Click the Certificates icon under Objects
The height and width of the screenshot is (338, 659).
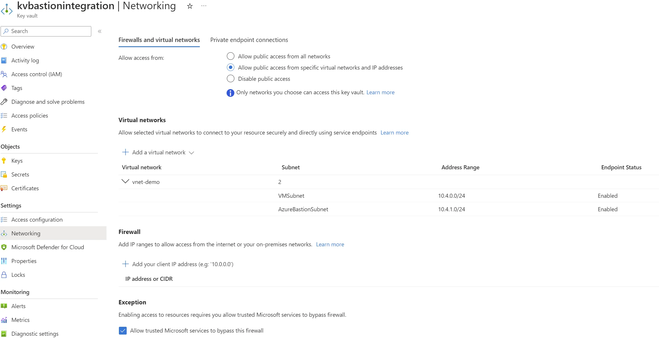point(4,188)
